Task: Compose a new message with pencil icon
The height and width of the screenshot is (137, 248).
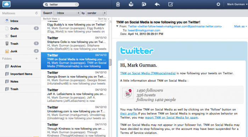Action: tap(170, 4)
